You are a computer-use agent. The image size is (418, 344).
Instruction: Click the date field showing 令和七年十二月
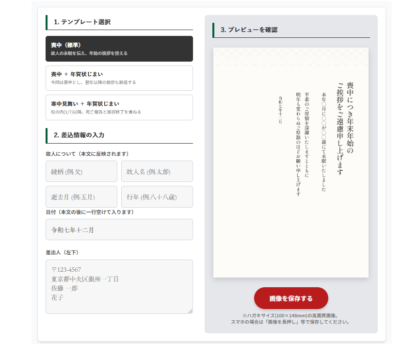click(x=119, y=229)
